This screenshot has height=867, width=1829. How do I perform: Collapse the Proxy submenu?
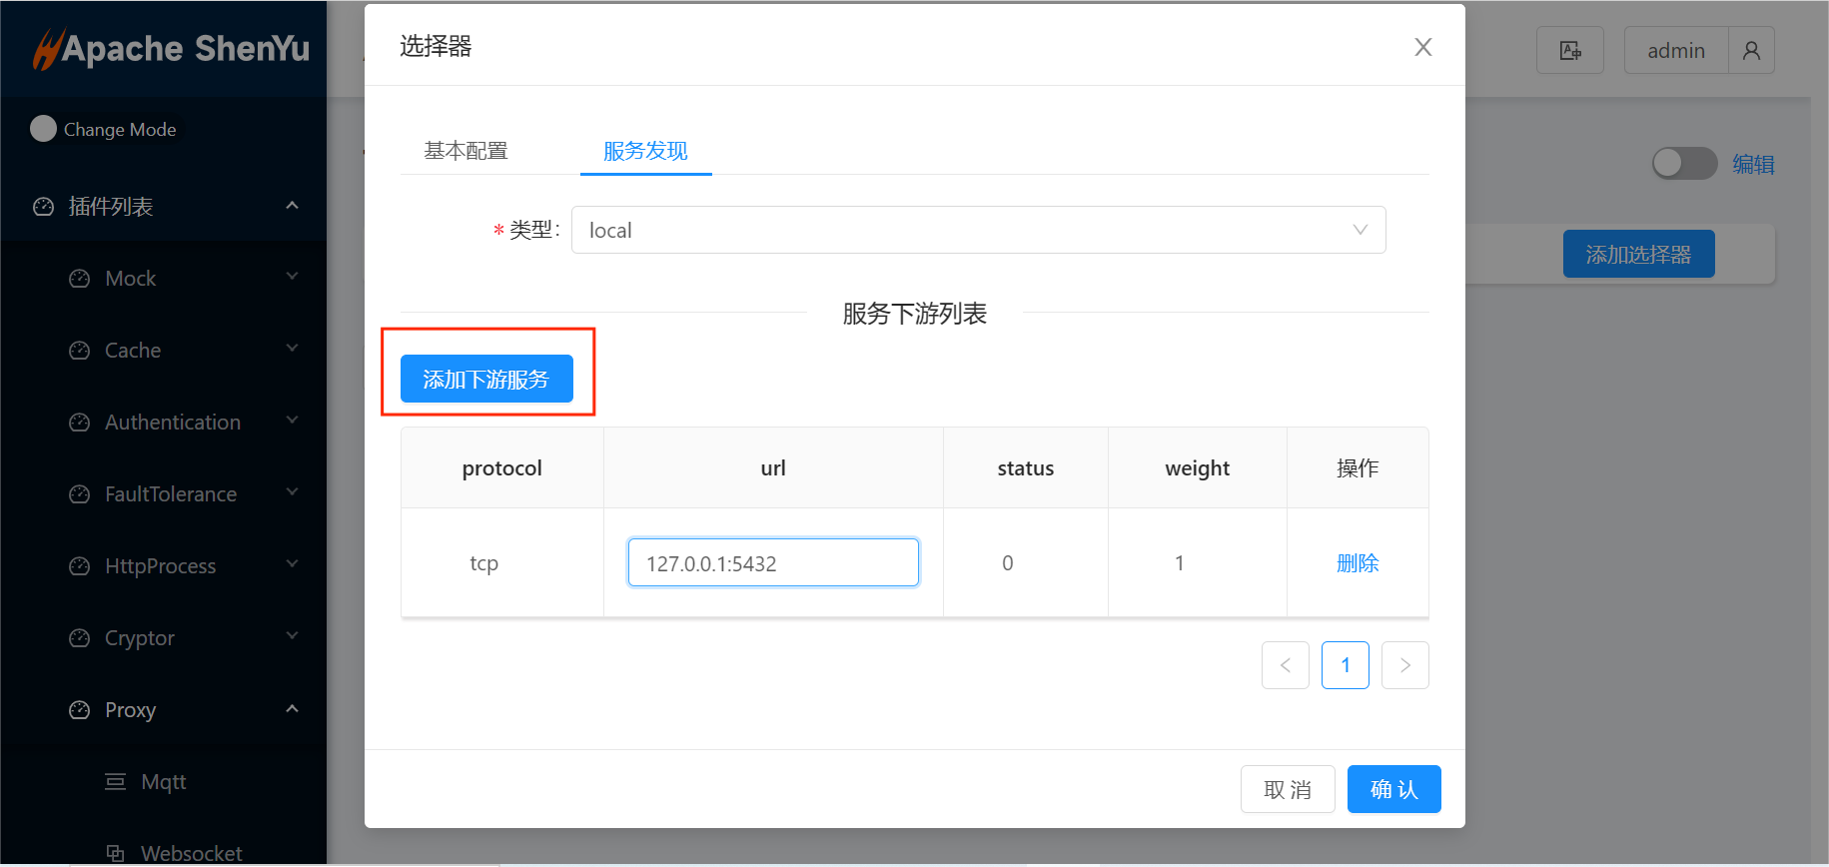[292, 709]
